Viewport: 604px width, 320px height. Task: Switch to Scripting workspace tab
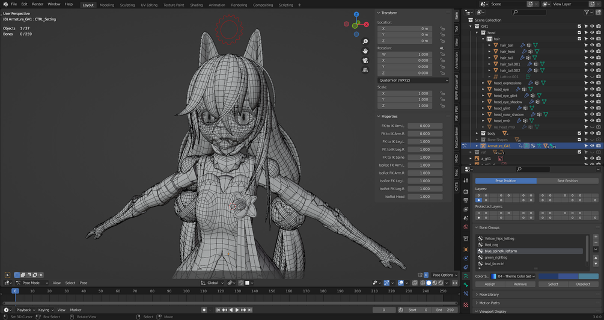[286, 5]
